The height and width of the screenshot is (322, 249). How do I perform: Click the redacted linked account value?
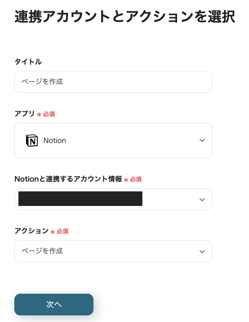[80, 199]
